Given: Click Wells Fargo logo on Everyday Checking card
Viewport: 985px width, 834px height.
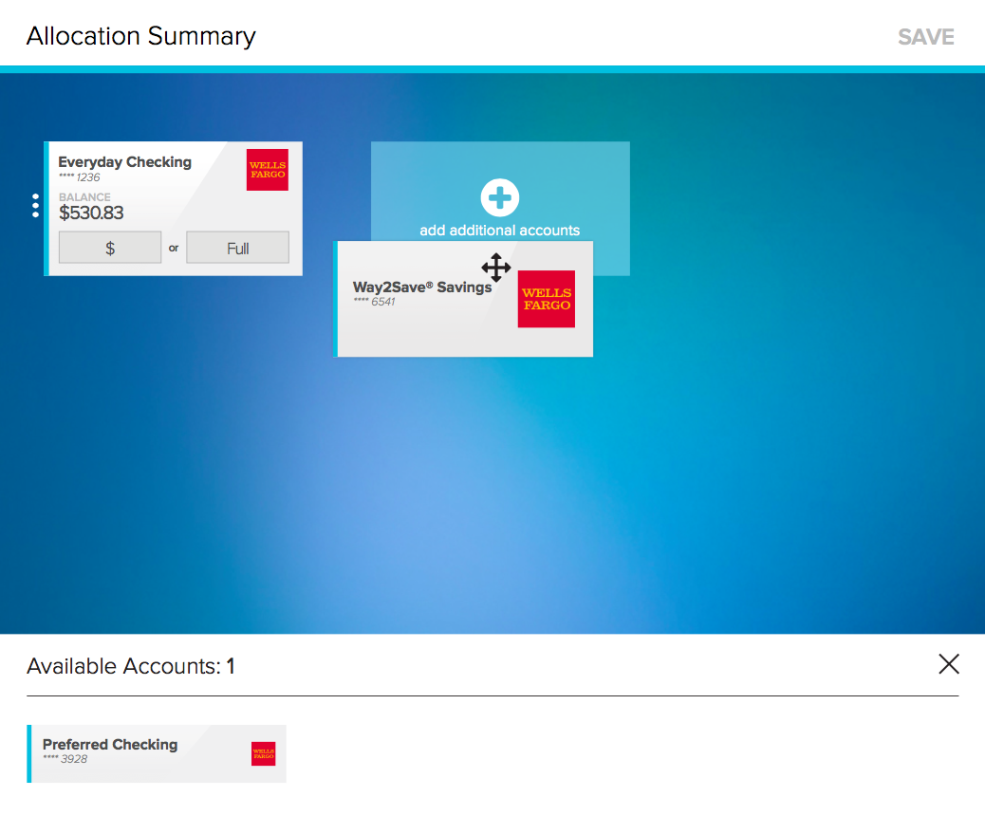Looking at the screenshot, I should pos(268,170).
